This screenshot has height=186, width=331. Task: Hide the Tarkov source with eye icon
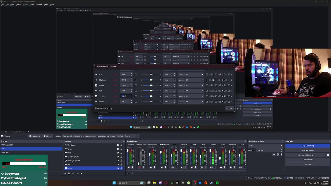coord(118,149)
